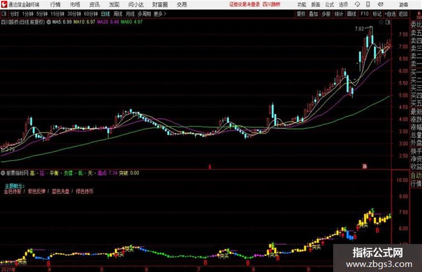This screenshot has height=272, width=422.
Task: Click the 返回 back button
Action: (403, 14)
